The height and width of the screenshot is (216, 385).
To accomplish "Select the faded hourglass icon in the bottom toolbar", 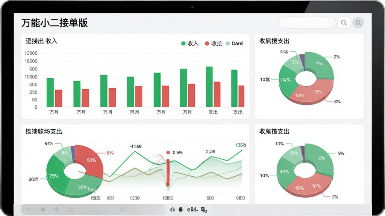I will tap(121, 209).
